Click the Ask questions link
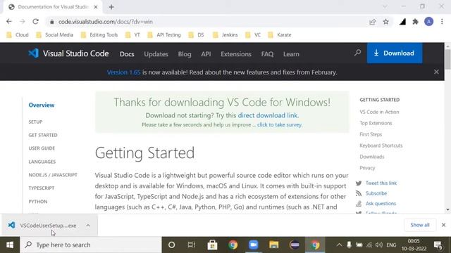451x253 pixels. coord(381,203)
